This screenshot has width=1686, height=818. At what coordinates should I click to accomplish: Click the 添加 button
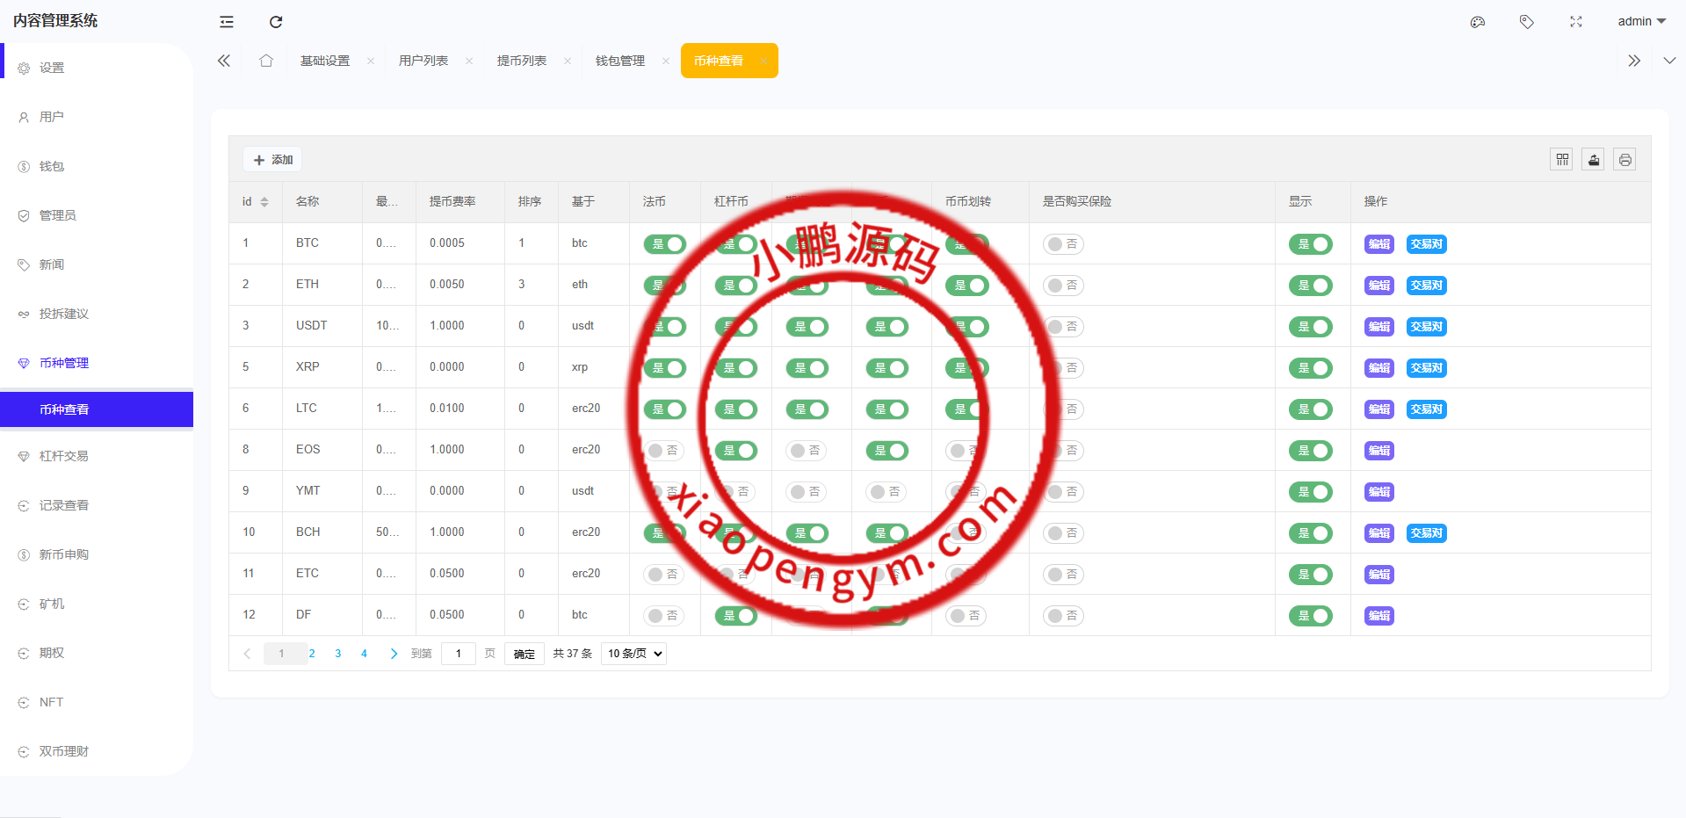click(272, 160)
